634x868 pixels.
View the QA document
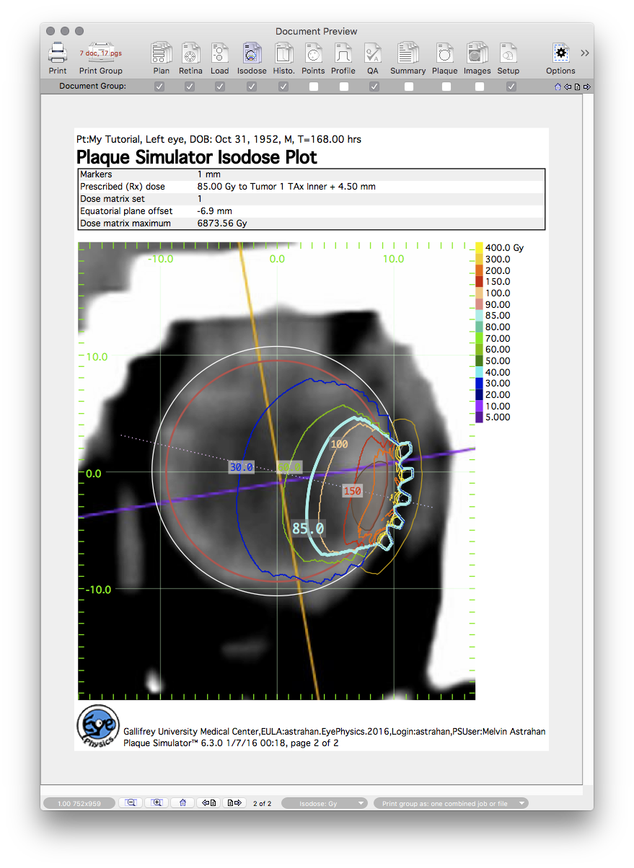point(373,53)
